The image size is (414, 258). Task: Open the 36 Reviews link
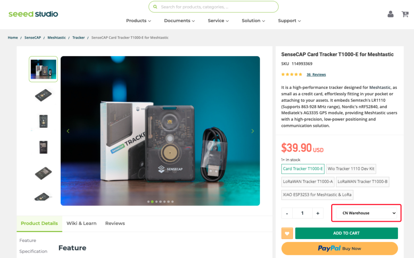[x=316, y=75]
